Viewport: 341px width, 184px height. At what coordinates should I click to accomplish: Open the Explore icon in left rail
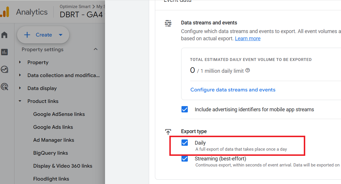click(4, 69)
